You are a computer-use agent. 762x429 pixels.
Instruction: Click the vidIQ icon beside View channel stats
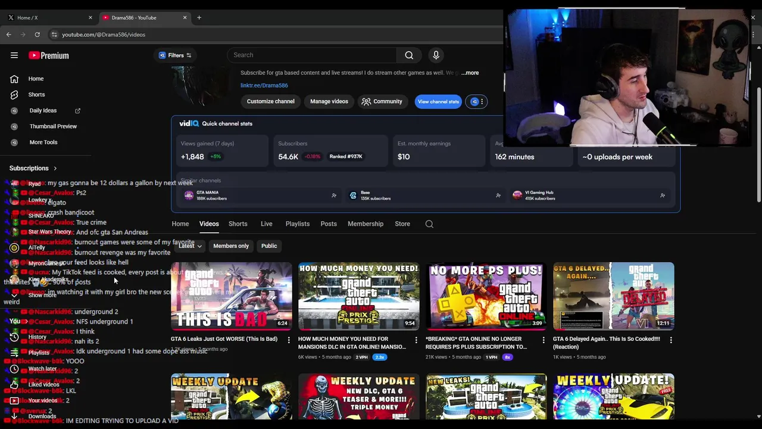point(474,101)
